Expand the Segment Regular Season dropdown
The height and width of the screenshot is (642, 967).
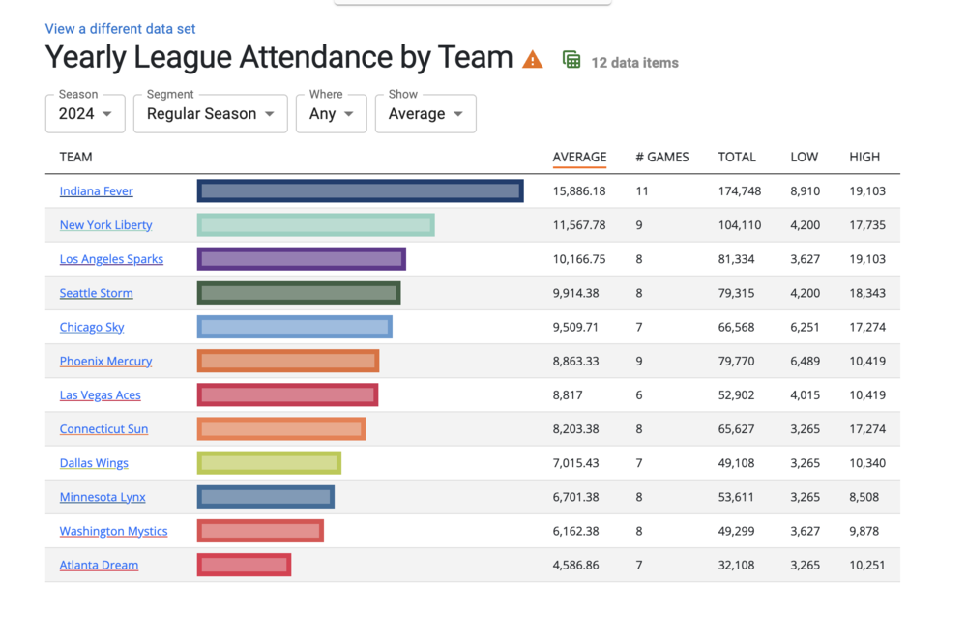click(210, 113)
